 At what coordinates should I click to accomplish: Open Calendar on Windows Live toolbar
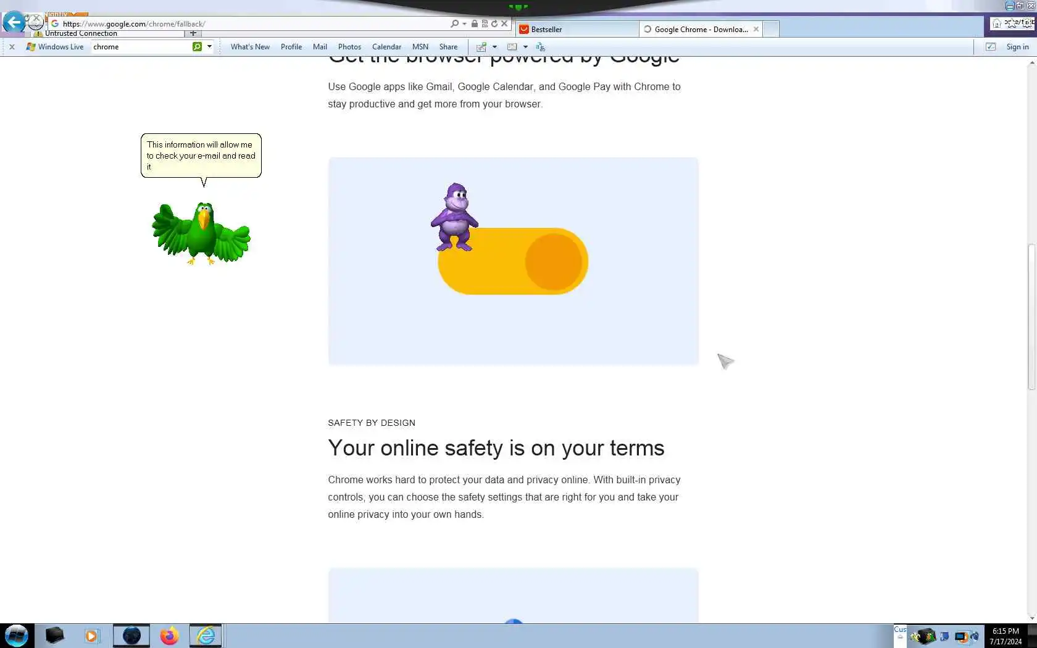click(386, 47)
